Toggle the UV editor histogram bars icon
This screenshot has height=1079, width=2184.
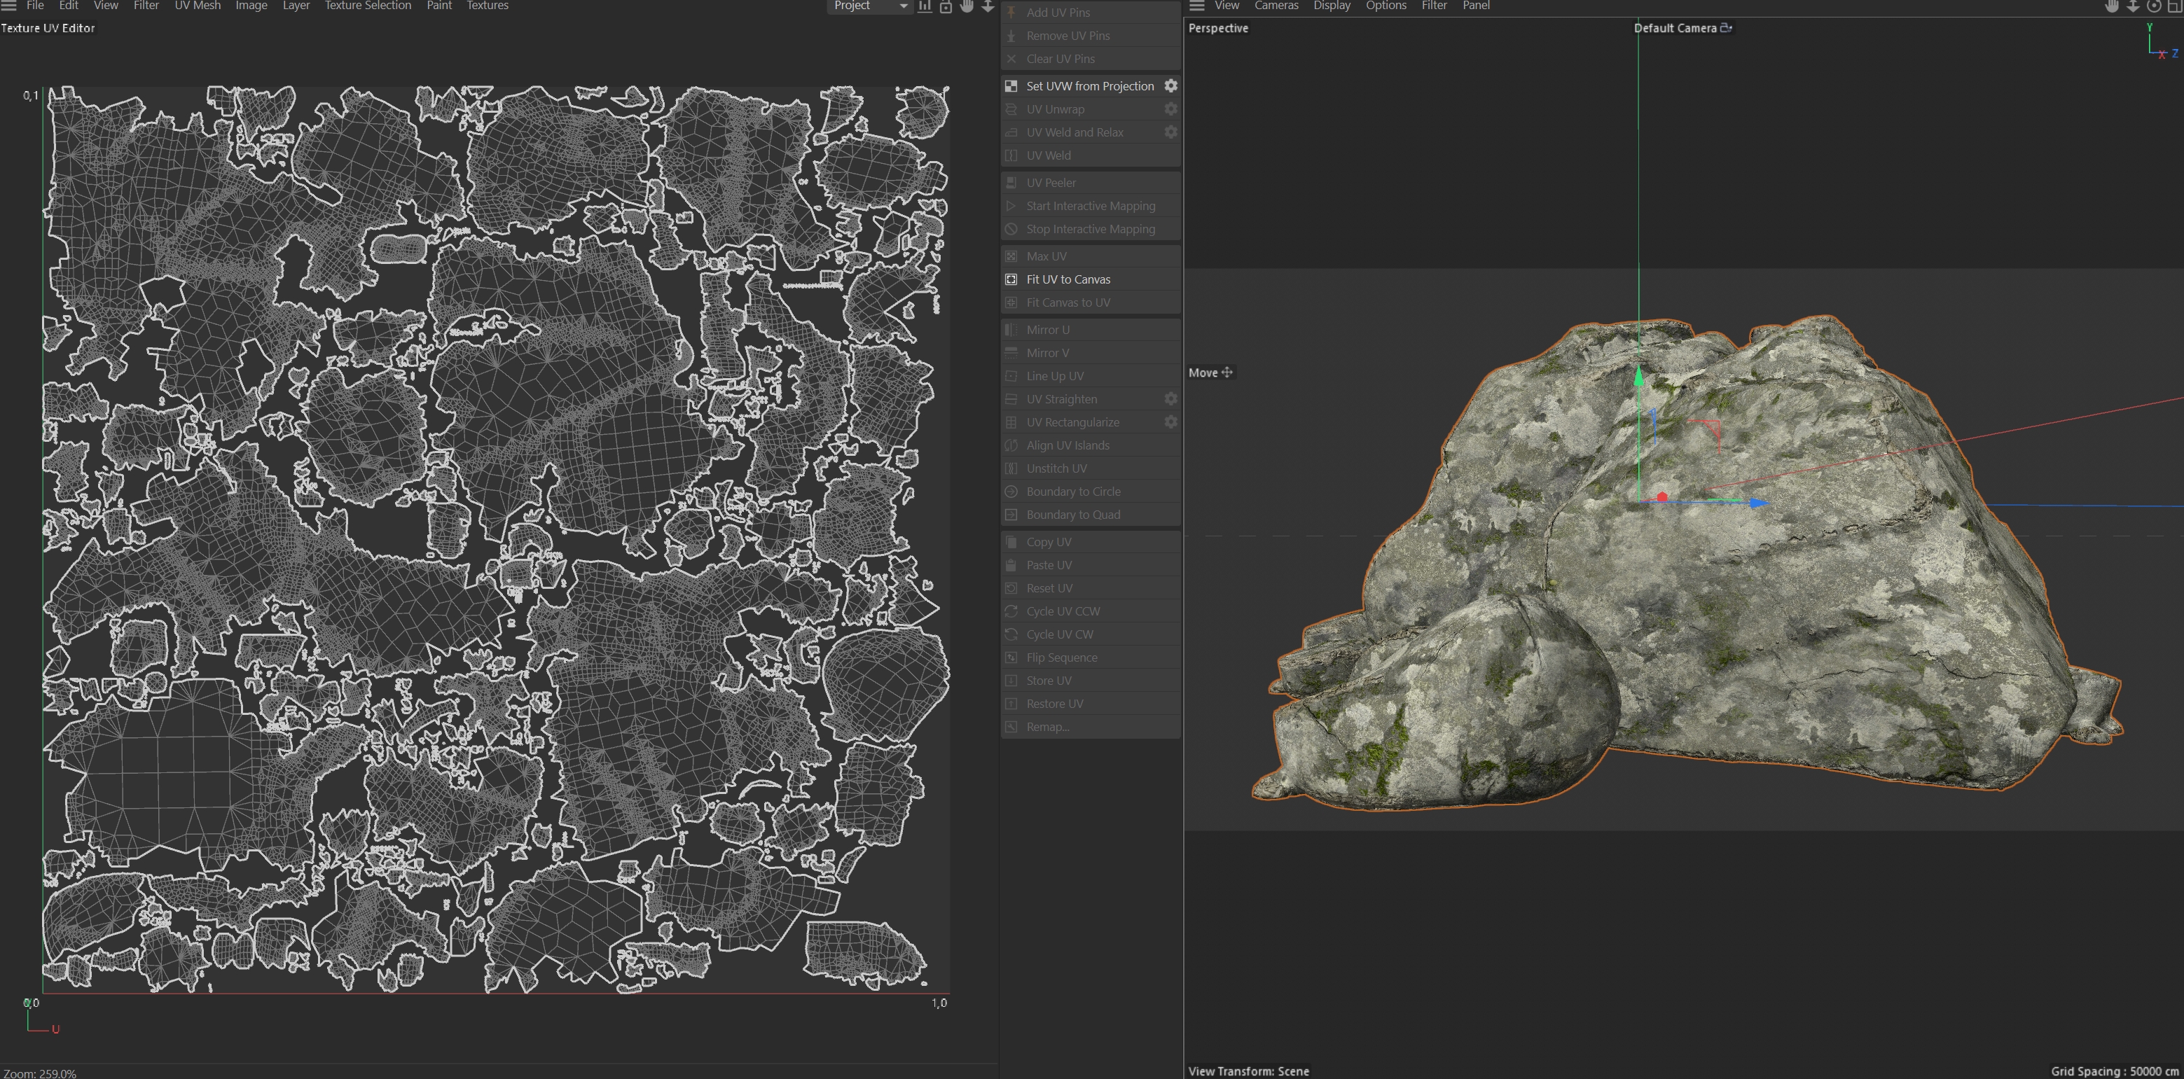coord(924,6)
